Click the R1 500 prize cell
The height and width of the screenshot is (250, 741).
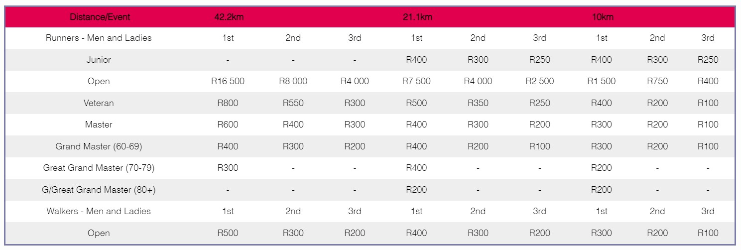coord(602,81)
